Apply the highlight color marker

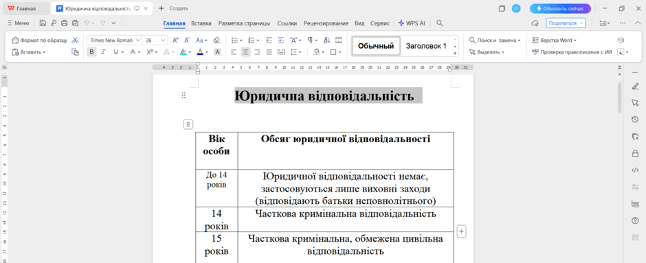tap(183, 52)
